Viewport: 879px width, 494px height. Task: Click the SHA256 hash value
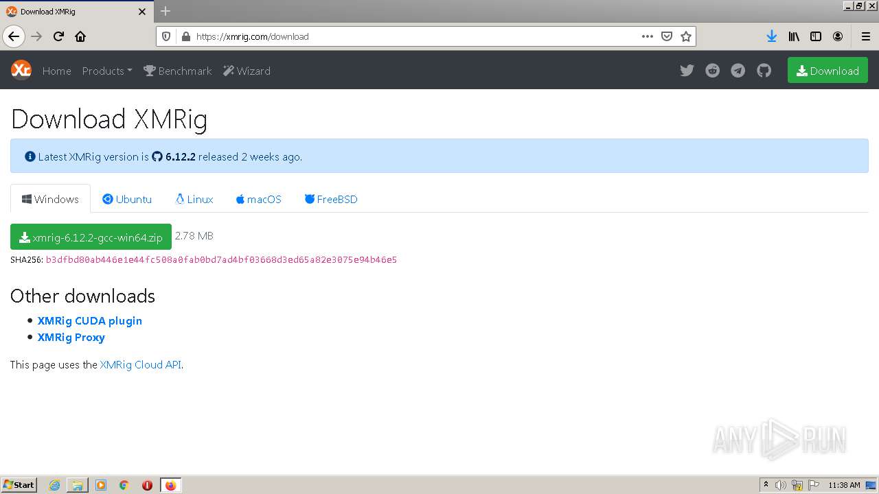click(x=221, y=259)
